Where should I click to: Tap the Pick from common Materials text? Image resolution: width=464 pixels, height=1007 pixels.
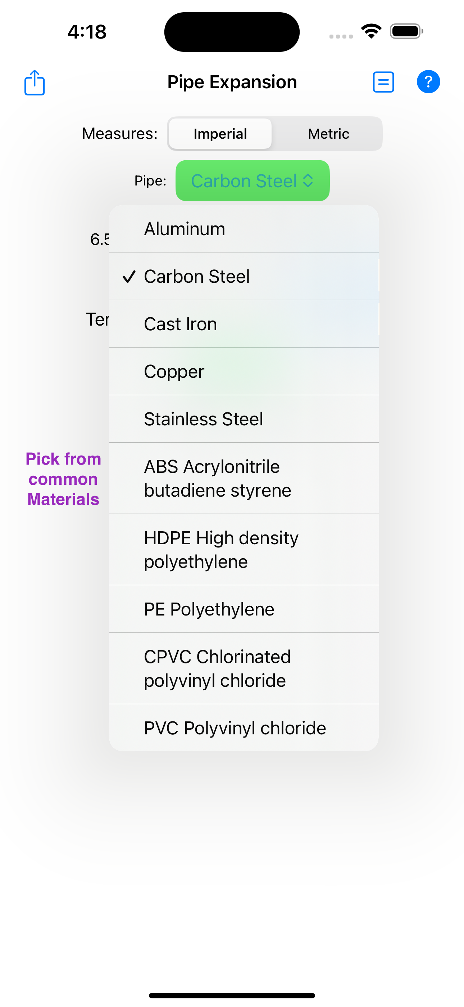(63, 479)
